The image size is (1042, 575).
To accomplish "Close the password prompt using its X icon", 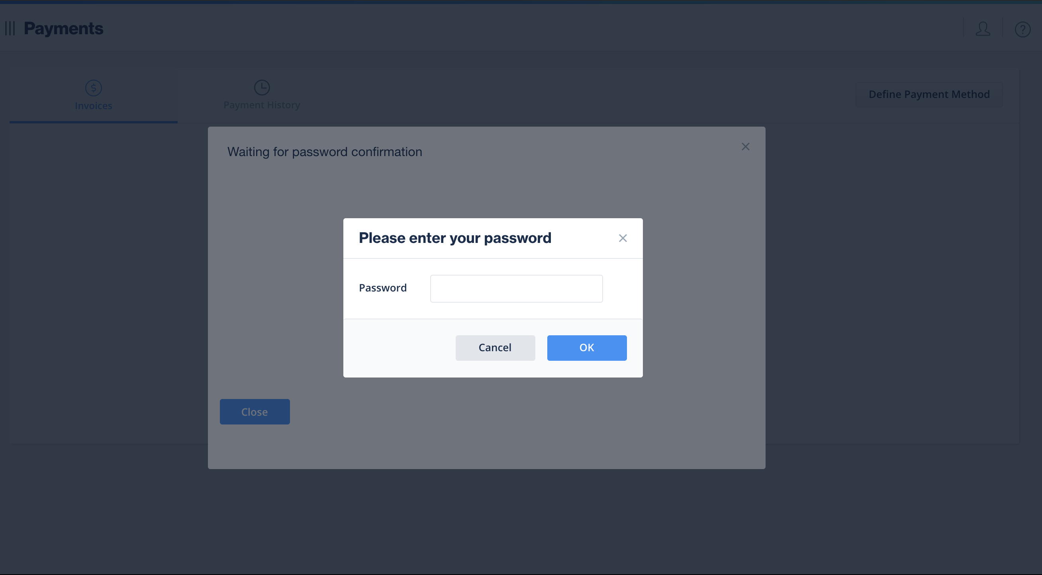I will pos(623,238).
